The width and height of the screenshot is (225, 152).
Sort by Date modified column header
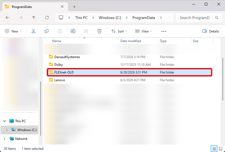pyautogui.click(x=130, y=41)
